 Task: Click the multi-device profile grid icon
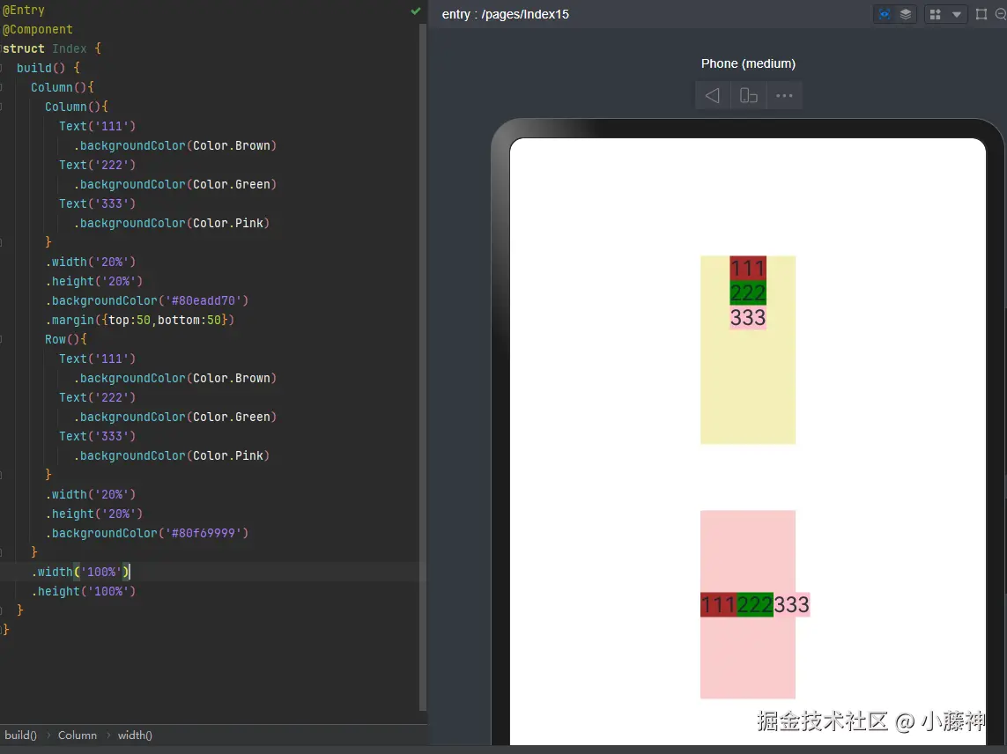(x=935, y=14)
